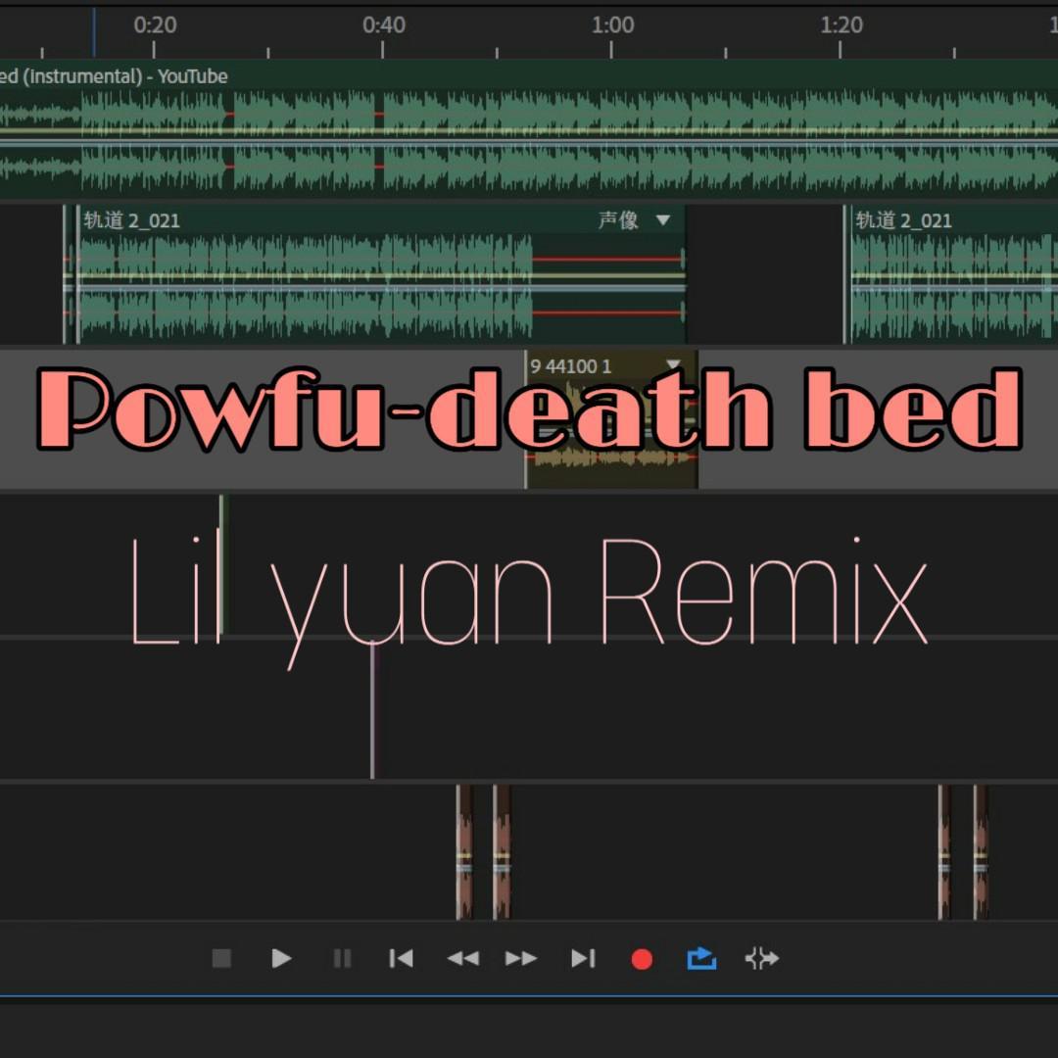The height and width of the screenshot is (1058, 1058).
Task: Select the second 轨道 2_021 clip after 1:20
Action: (x=903, y=220)
